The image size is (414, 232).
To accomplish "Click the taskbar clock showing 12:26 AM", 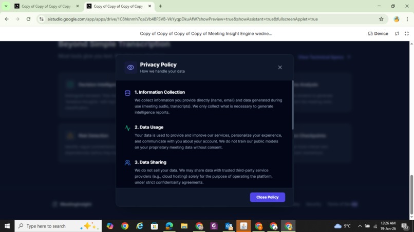I will pyautogui.click(x=388, y=226).
